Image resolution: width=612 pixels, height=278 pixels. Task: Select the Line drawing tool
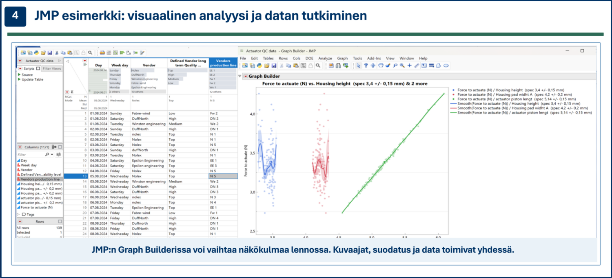(417, 65)
